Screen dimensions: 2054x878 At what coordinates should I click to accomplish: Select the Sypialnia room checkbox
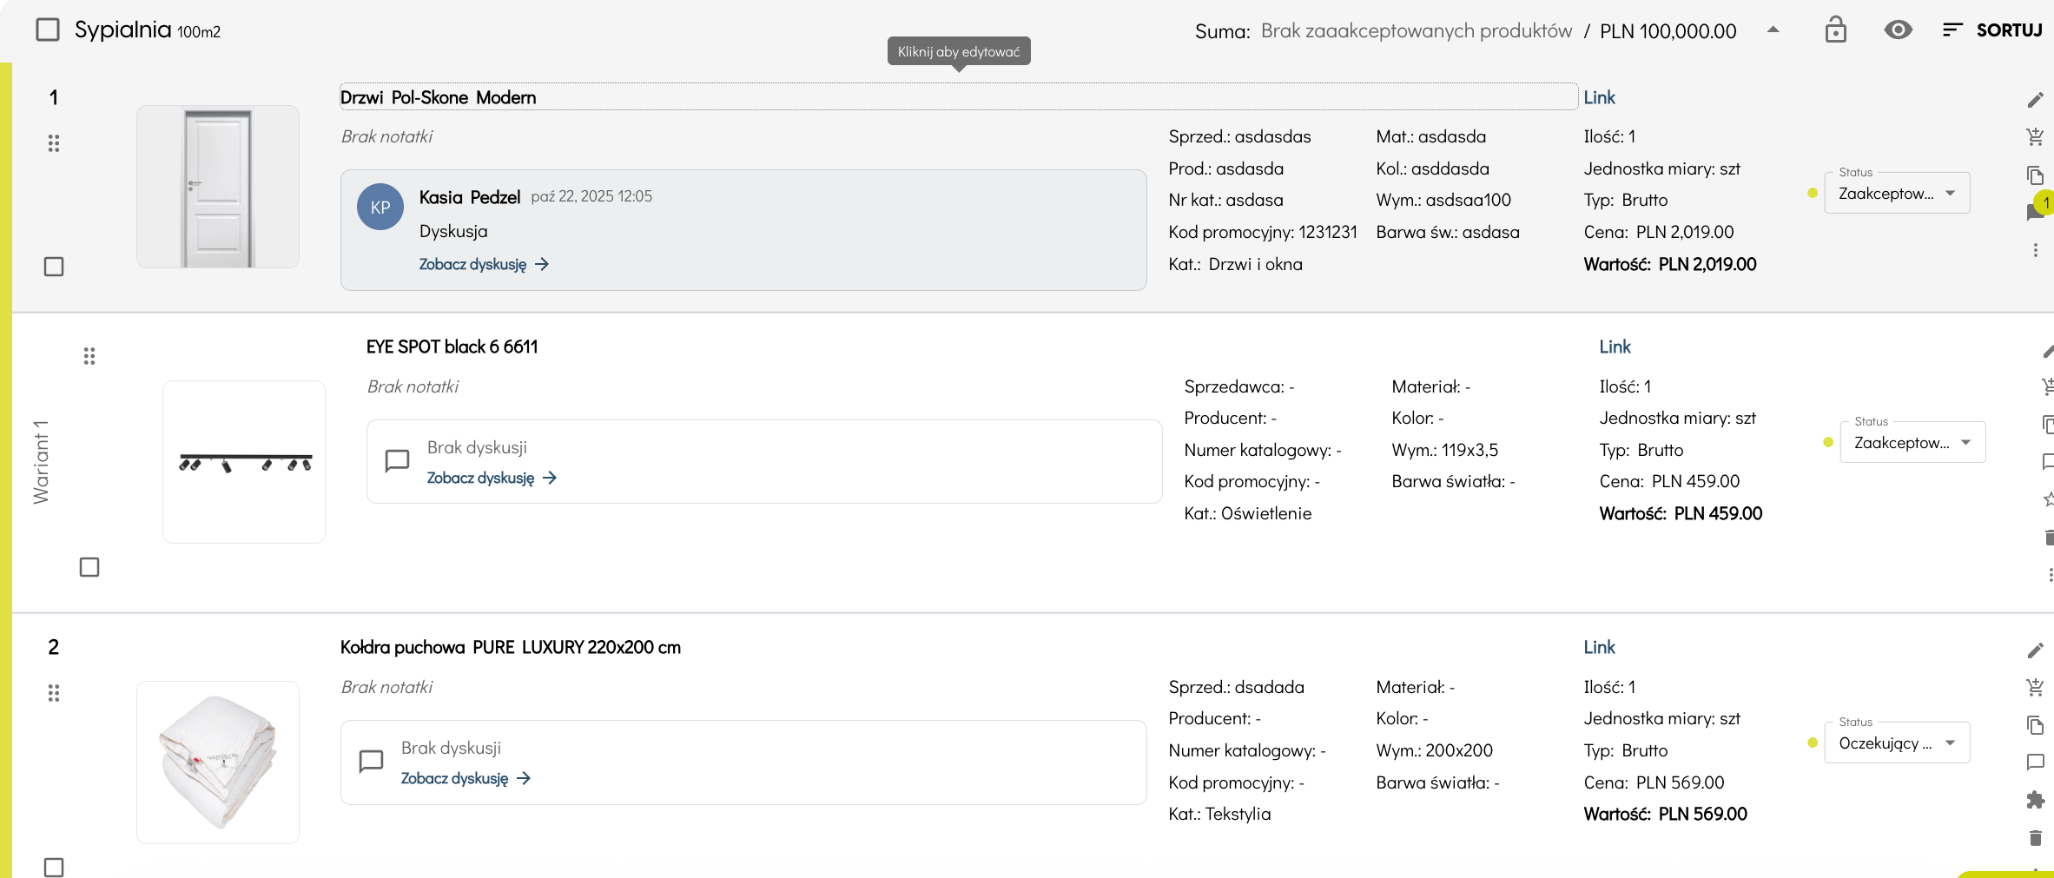(48, 30)
